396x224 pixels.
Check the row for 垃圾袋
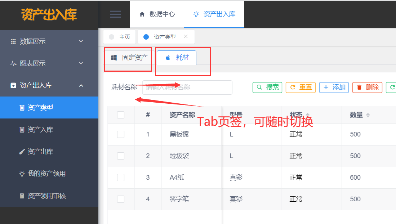(x=121, y=156)
